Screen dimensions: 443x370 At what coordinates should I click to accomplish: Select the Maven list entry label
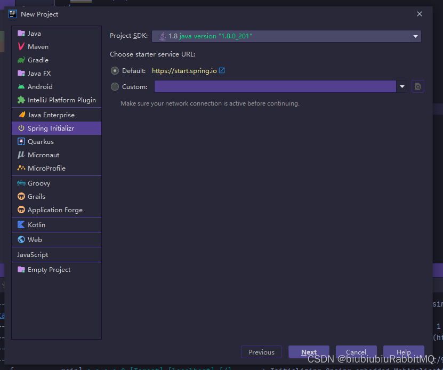pyautogui.click(x=38, y=46)
